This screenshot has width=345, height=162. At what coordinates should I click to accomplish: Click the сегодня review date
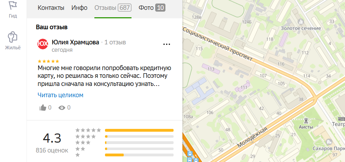62,50
